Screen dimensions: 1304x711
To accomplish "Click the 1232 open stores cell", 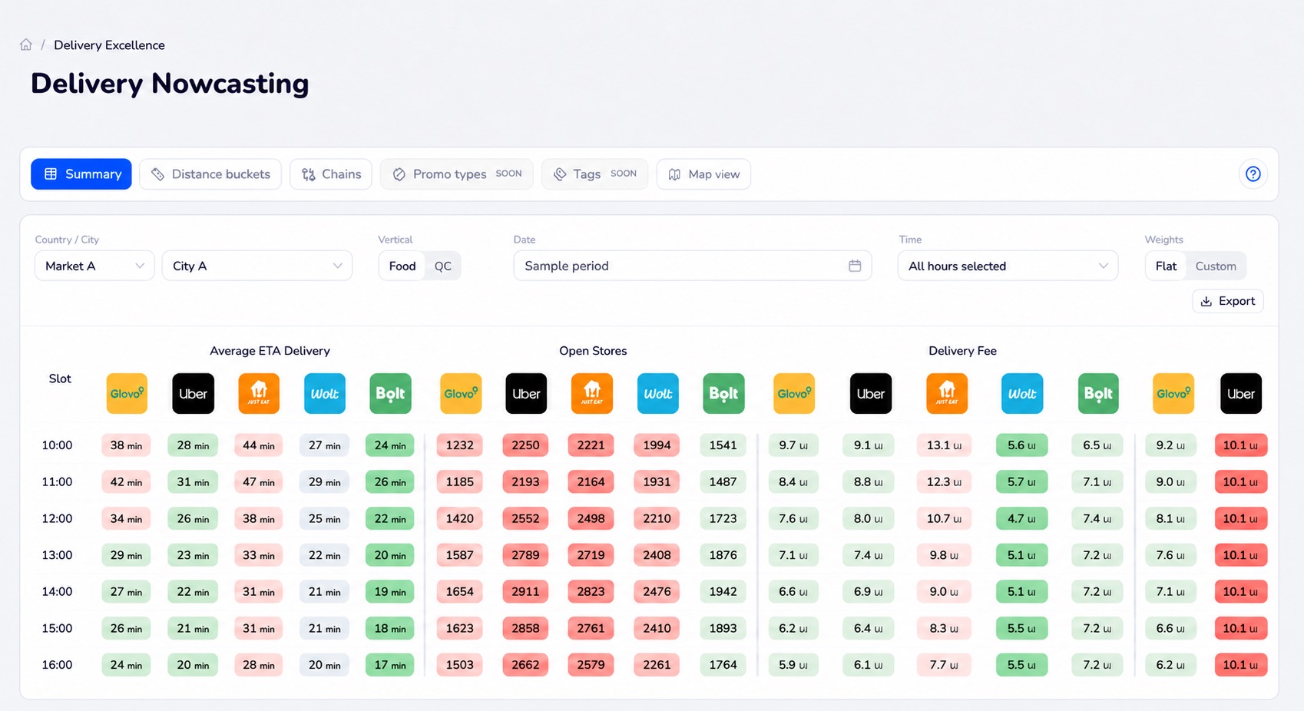I will [460, 445].
